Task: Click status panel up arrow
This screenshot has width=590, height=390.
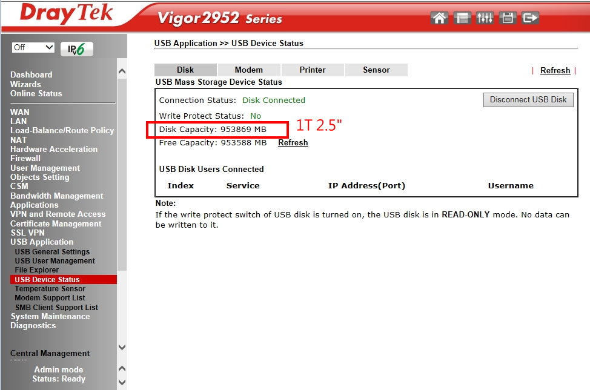Action: pyautogui.click(x=122, y=369)
